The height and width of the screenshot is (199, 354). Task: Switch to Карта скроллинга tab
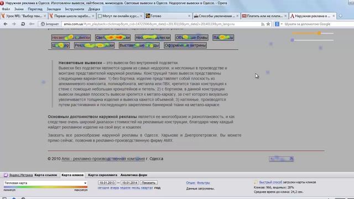click(x=102, y=175)
